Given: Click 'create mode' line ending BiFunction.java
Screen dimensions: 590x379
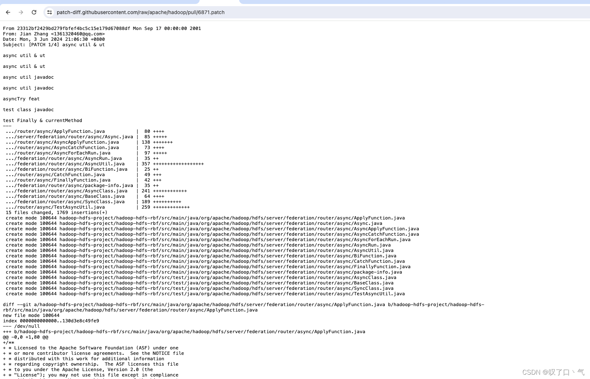Looking at the screenshot, I should 201,256.
